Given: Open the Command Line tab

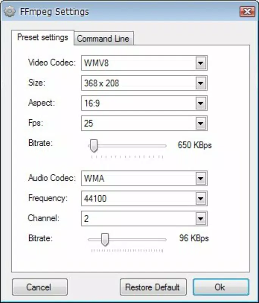Looking at the screenshot, I should (x=103, y=39).
